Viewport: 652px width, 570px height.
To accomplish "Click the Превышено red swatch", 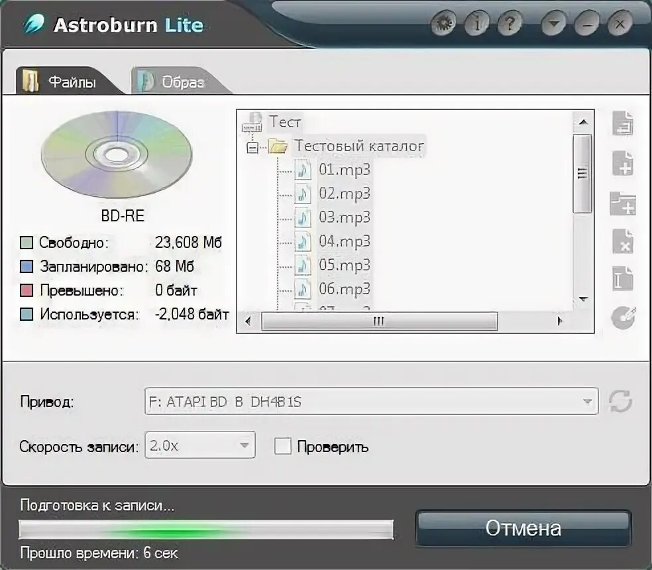I will pos(27,290).
